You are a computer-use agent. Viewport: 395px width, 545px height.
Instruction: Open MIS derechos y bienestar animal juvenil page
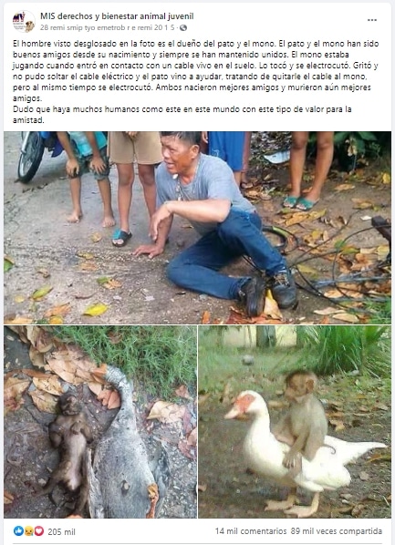pyautogui.click(x=117, y=16)
